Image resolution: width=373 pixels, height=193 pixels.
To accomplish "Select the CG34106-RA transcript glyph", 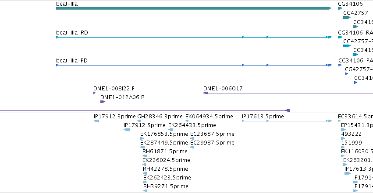I will click(x=340, y=37).
